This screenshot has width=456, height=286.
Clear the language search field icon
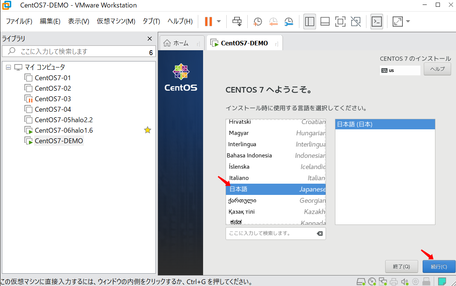[x=319, y=234]
